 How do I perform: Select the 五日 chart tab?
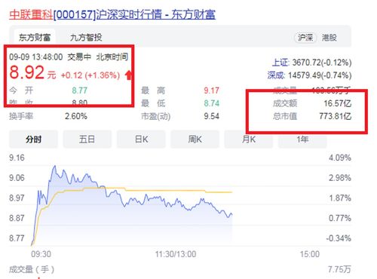click(87, 139)
